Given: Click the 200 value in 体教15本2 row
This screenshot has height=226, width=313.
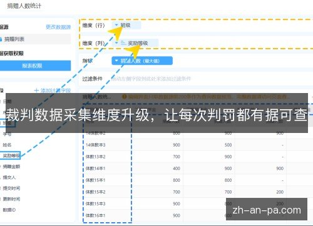Looking at the screenshot, I should [280, 192].
